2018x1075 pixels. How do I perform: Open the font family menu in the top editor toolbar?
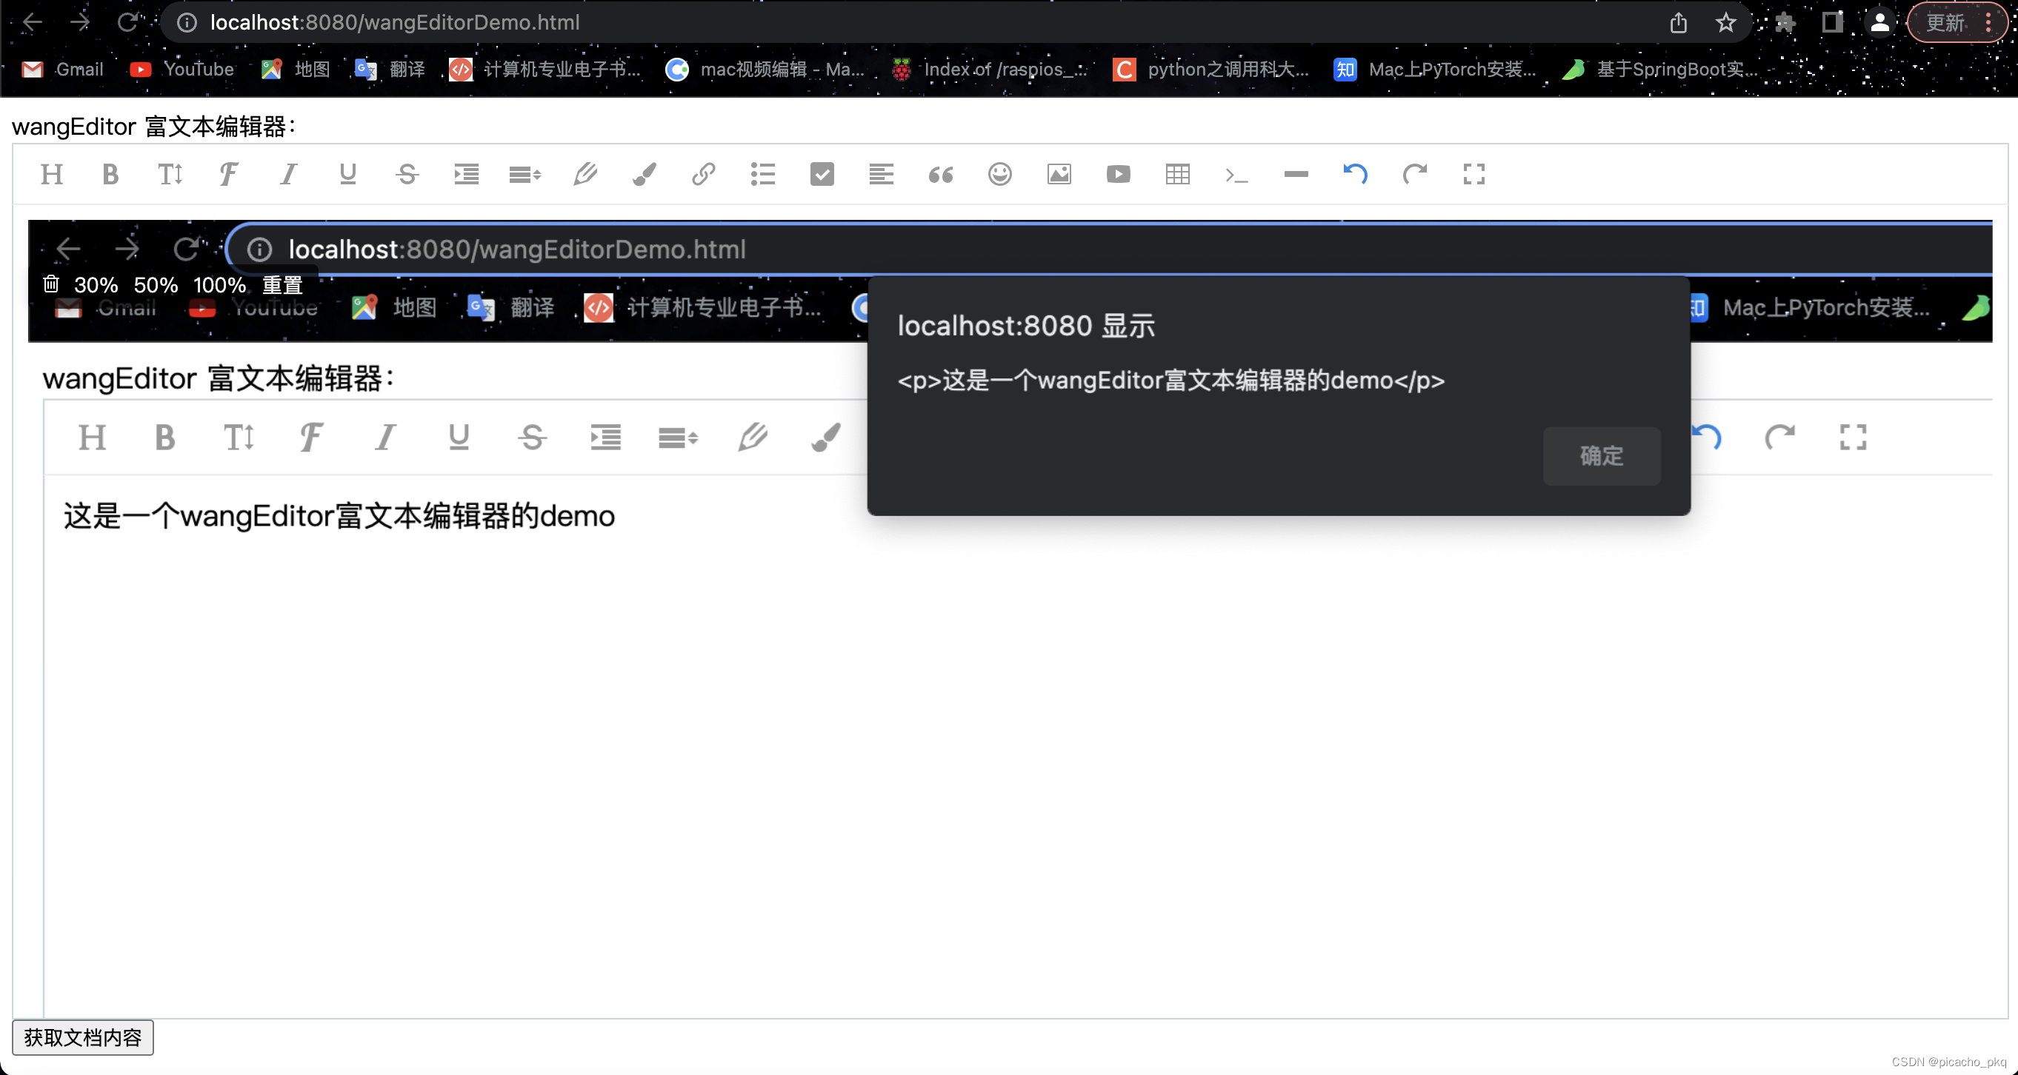tap(229, 174)
